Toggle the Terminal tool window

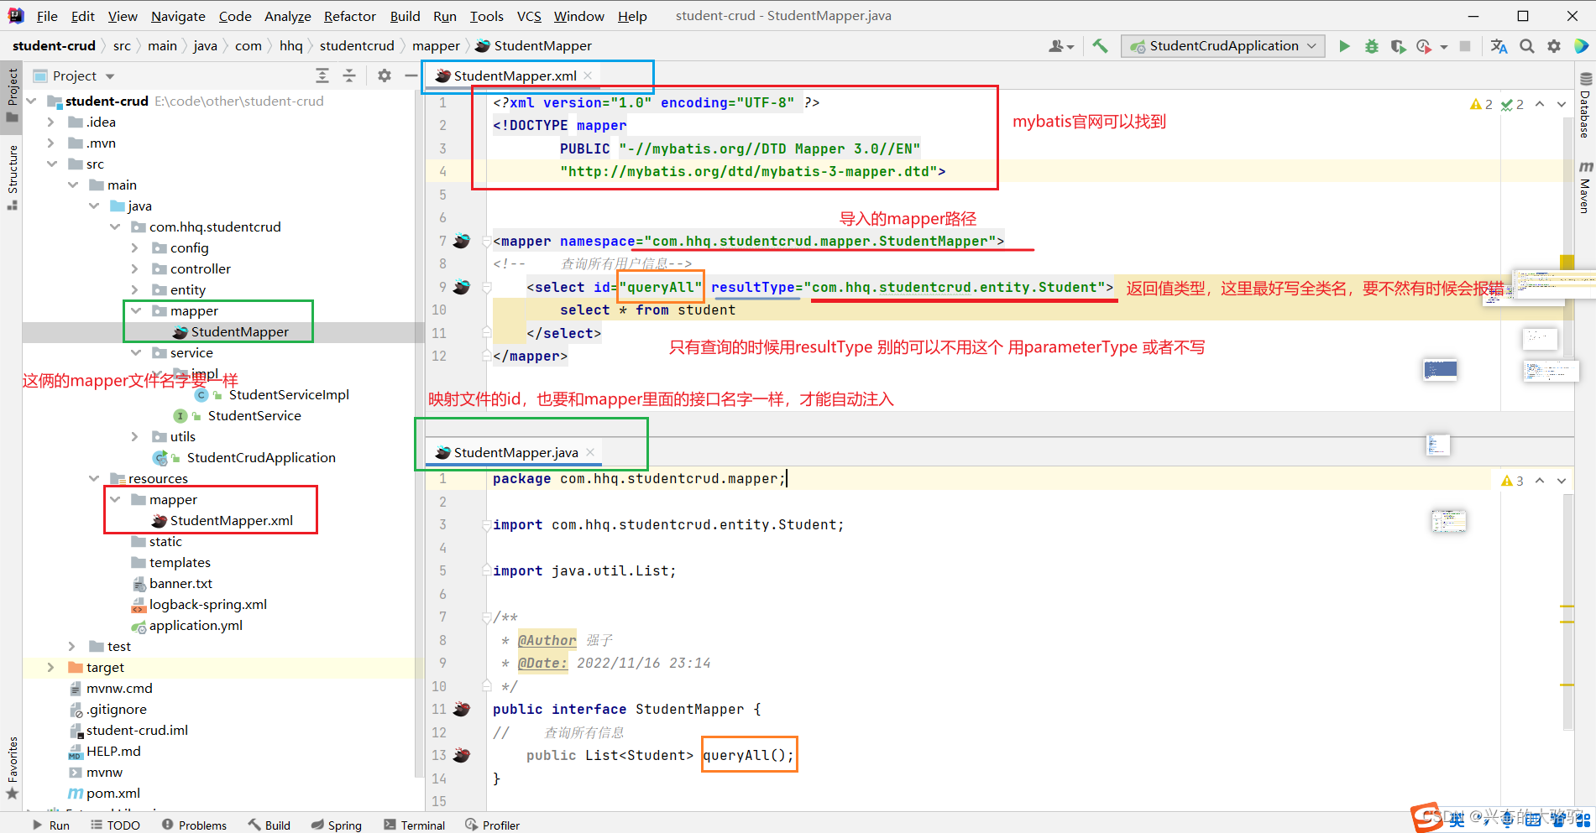414,825
